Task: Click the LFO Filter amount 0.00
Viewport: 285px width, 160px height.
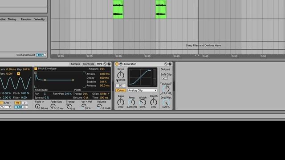Action: click(x=24, y=98)
